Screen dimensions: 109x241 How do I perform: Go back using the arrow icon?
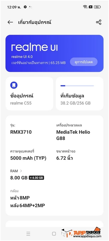[10, 22]
